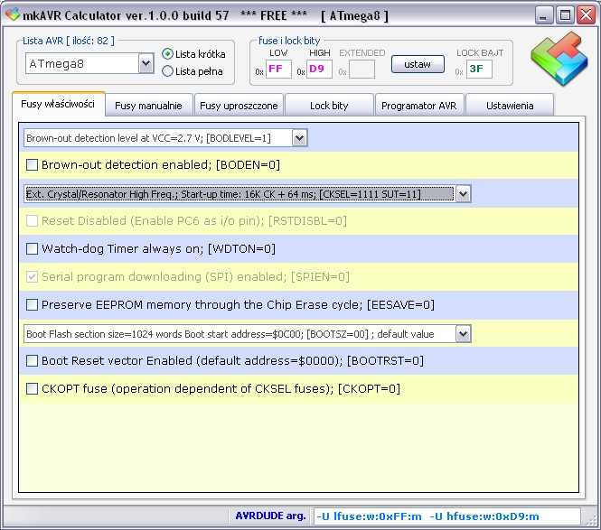Maximize the mkAVR Calculator window
601x530 pixels.
click(565, 15)
